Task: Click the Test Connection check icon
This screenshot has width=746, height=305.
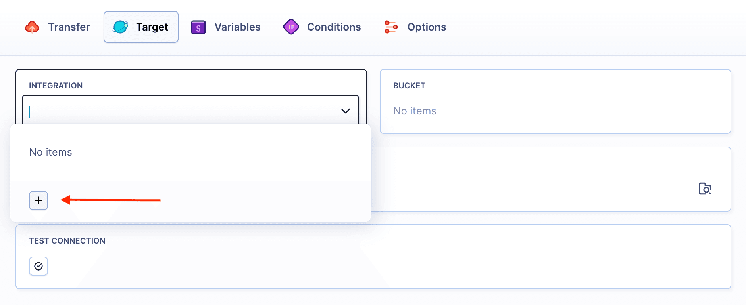Action: click(38, 266)
